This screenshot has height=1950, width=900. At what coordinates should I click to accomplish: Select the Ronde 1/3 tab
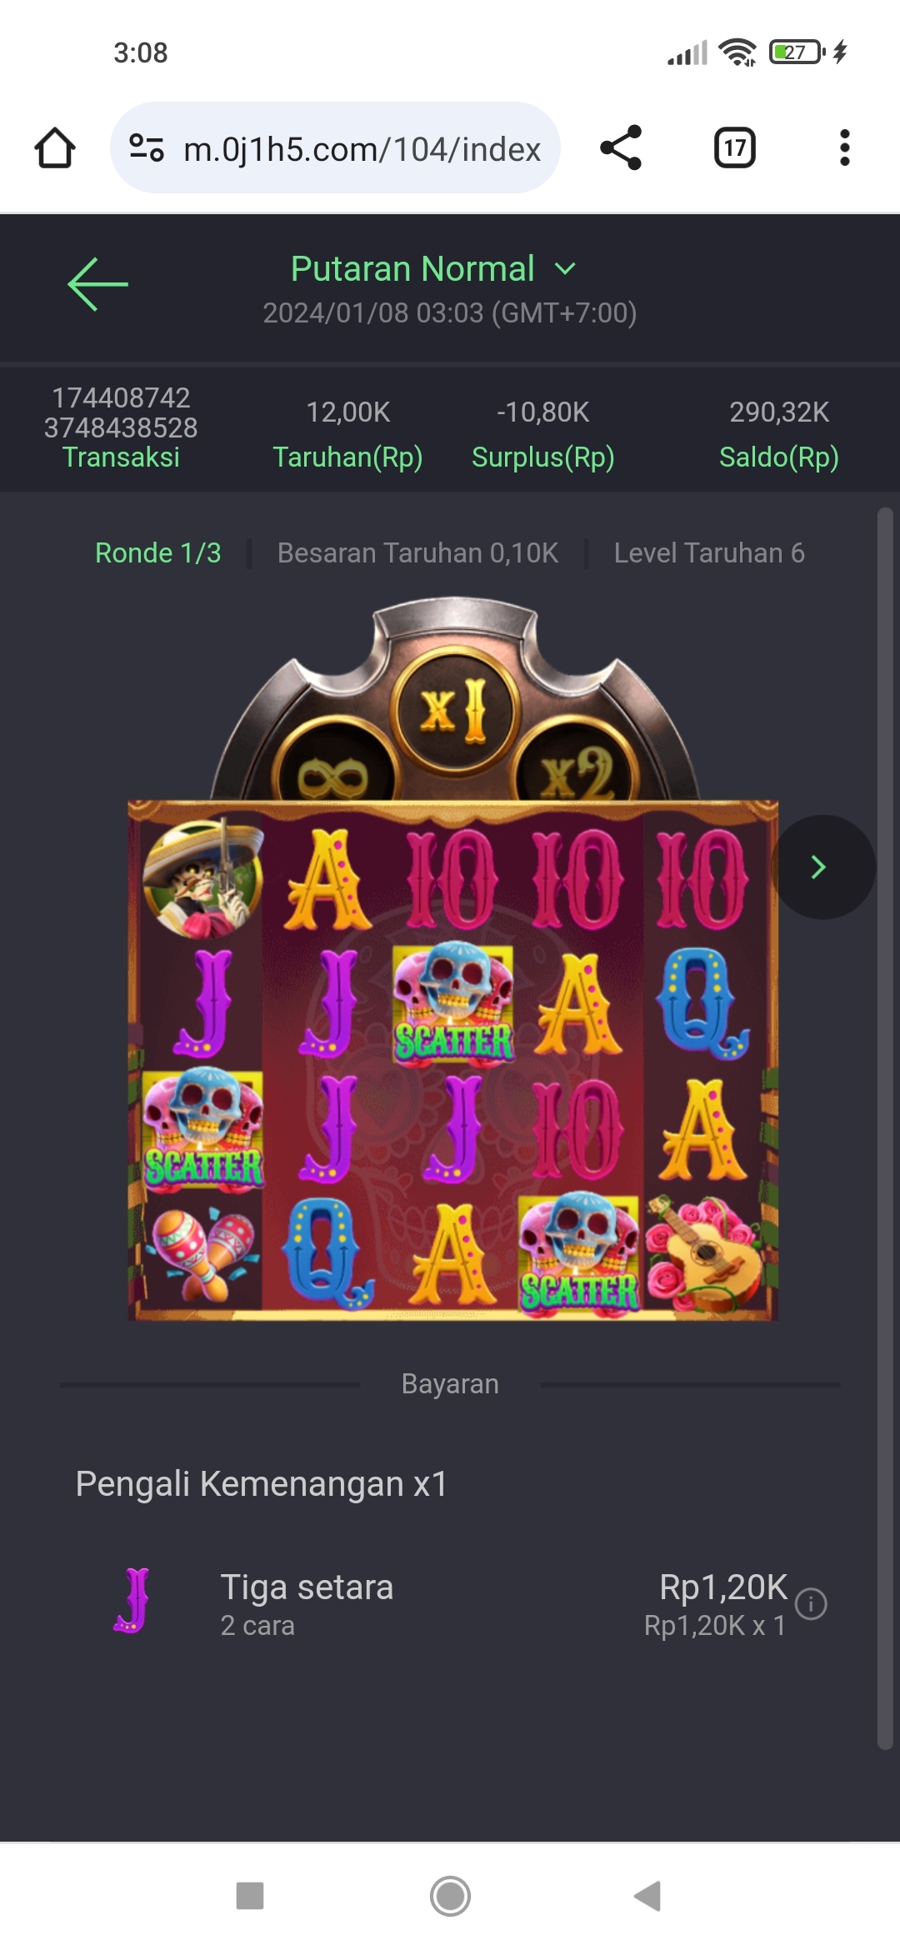[158, 553]
